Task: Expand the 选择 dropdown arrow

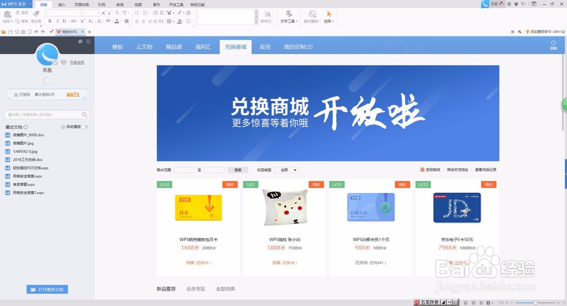Action: (x=333, y=21)
